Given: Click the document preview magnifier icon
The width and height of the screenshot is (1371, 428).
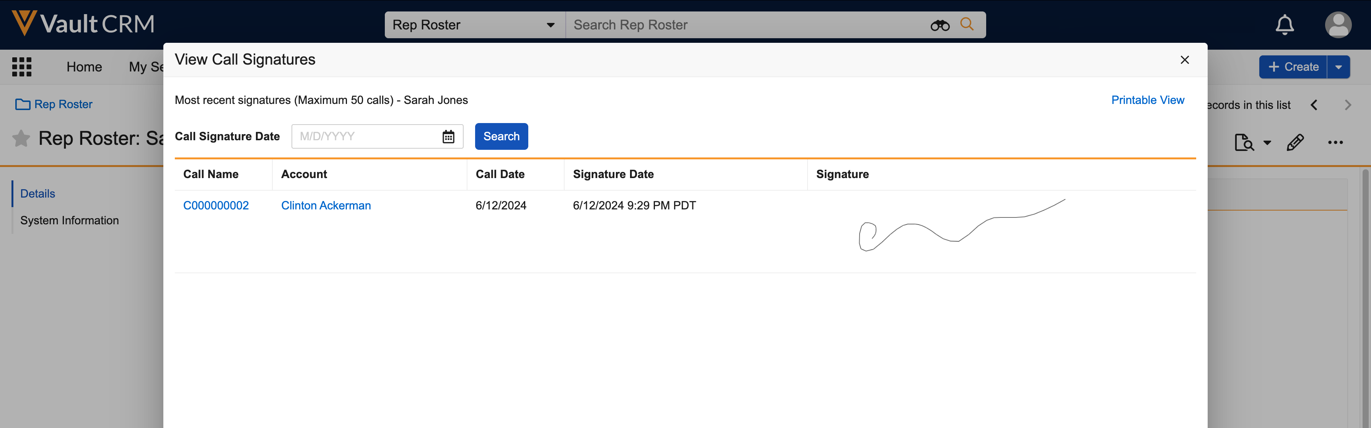Looking at the screenshot, I should coord(1244,143).
